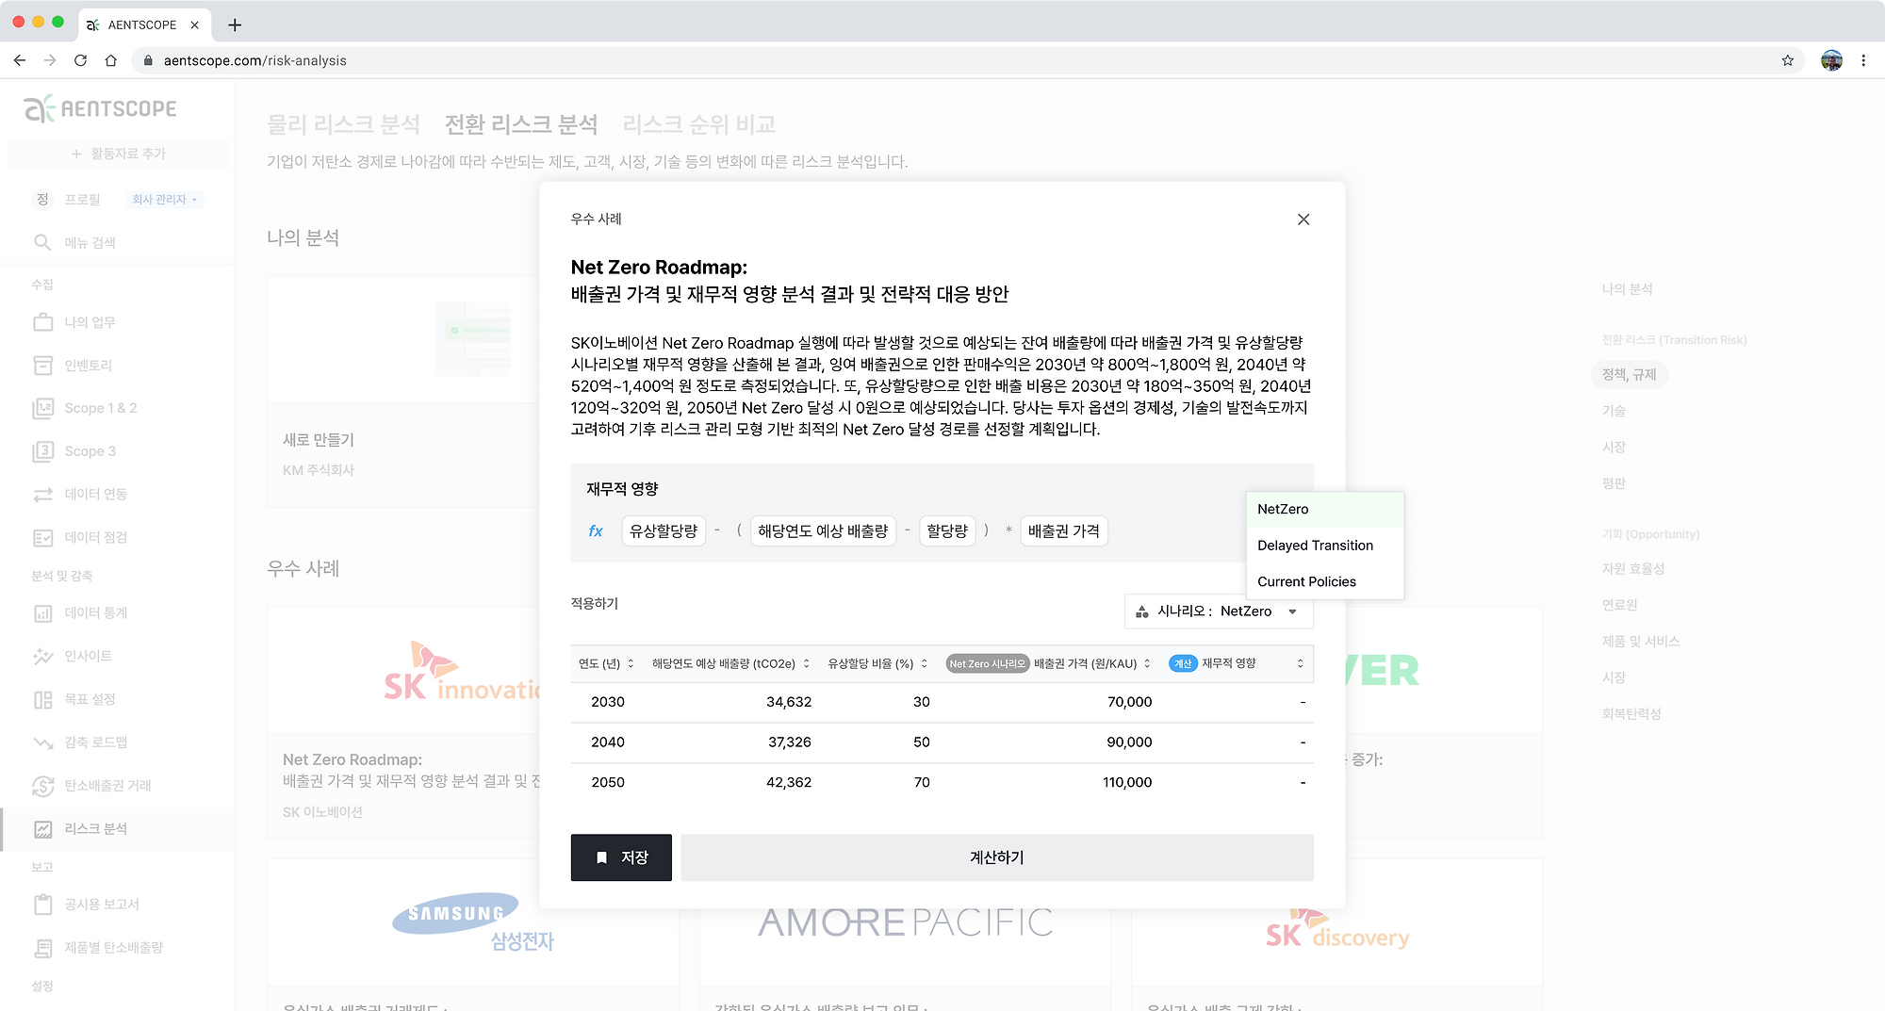
Task: Click 활동자료 추가 button
Action: (118, 154)
